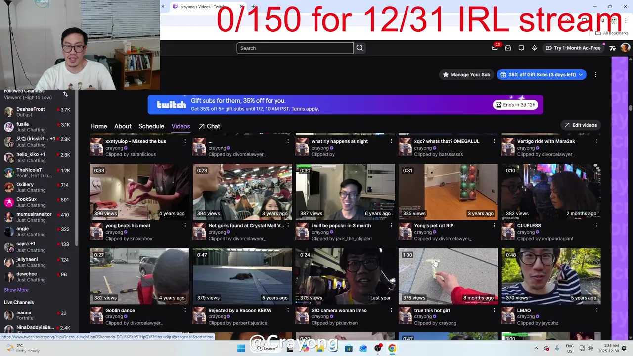633x356 pixels.
Task: Expand Show More followed channels
Action: [x=16, y=290]
